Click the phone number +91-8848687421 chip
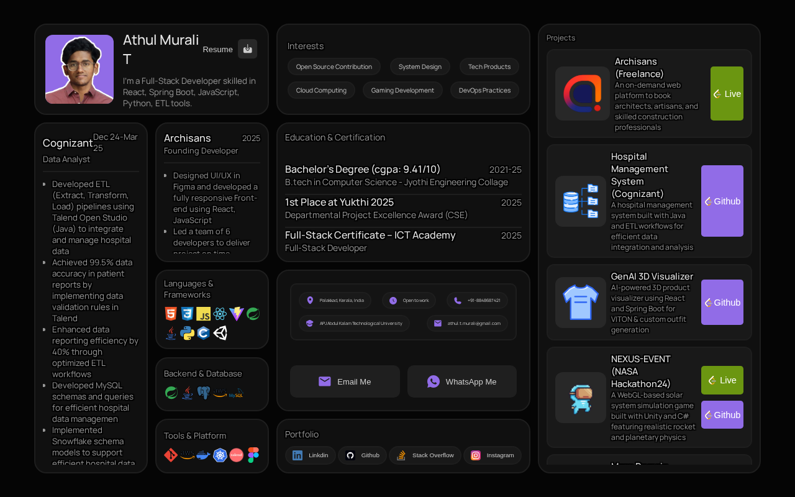795x497 pixels. [x=477, y=301]
